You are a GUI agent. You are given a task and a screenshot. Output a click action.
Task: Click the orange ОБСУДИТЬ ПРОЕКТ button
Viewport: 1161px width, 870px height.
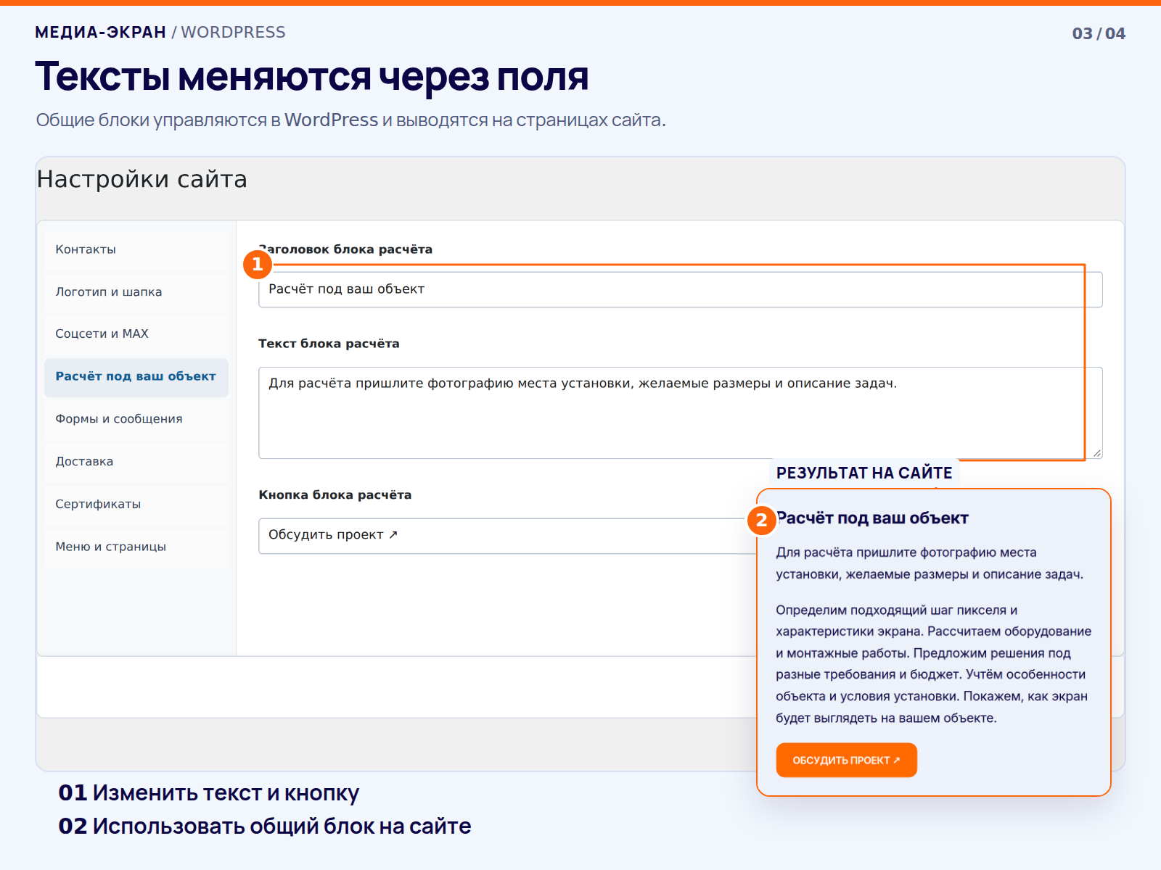point(847,761)
